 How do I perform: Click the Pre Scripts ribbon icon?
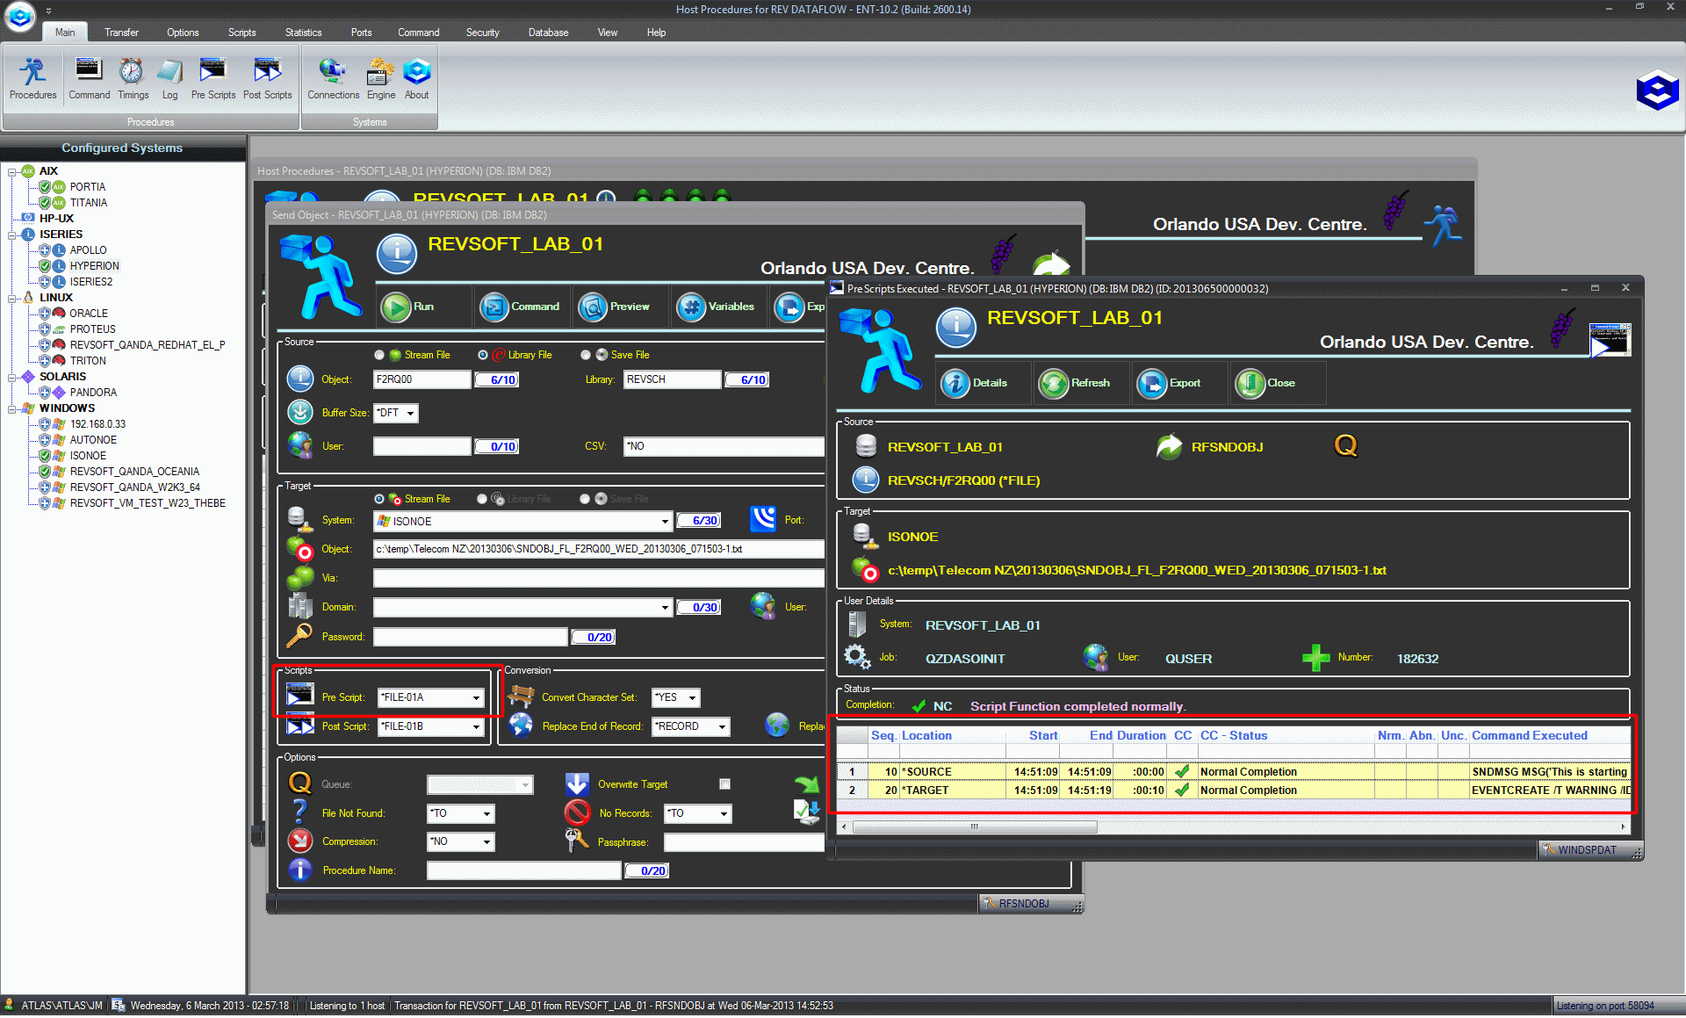point(213,78)
